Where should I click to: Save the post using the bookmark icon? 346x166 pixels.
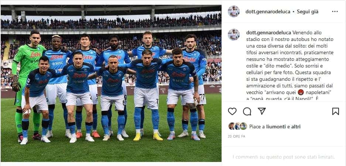[335, 111]
